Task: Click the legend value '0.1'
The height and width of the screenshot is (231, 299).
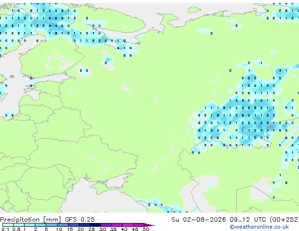Action: pyautogui.click(x=5, y=229)
